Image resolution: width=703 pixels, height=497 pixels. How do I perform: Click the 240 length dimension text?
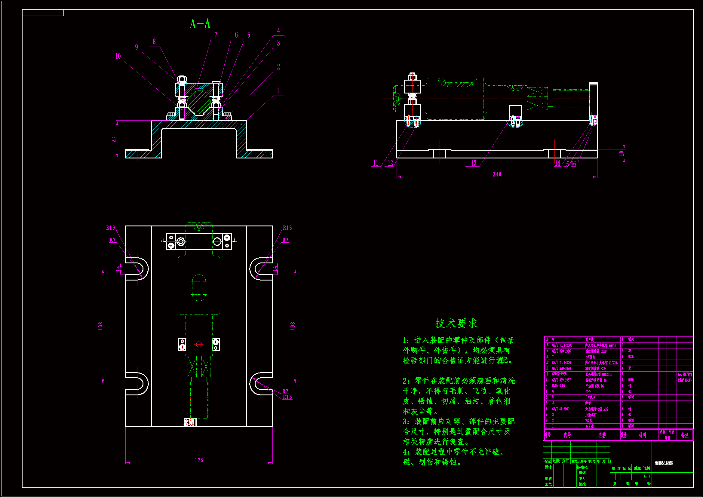coord(497,175)
